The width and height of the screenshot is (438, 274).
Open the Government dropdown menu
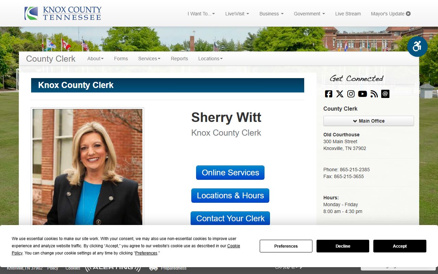309,14
